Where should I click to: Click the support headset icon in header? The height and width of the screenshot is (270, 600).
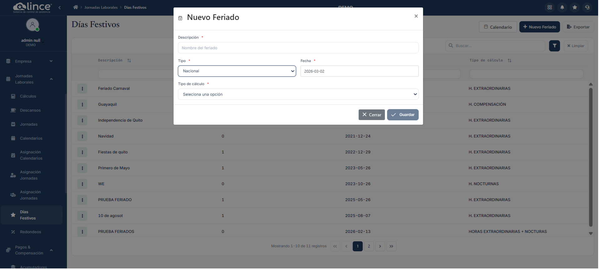(x=587, y=7)
